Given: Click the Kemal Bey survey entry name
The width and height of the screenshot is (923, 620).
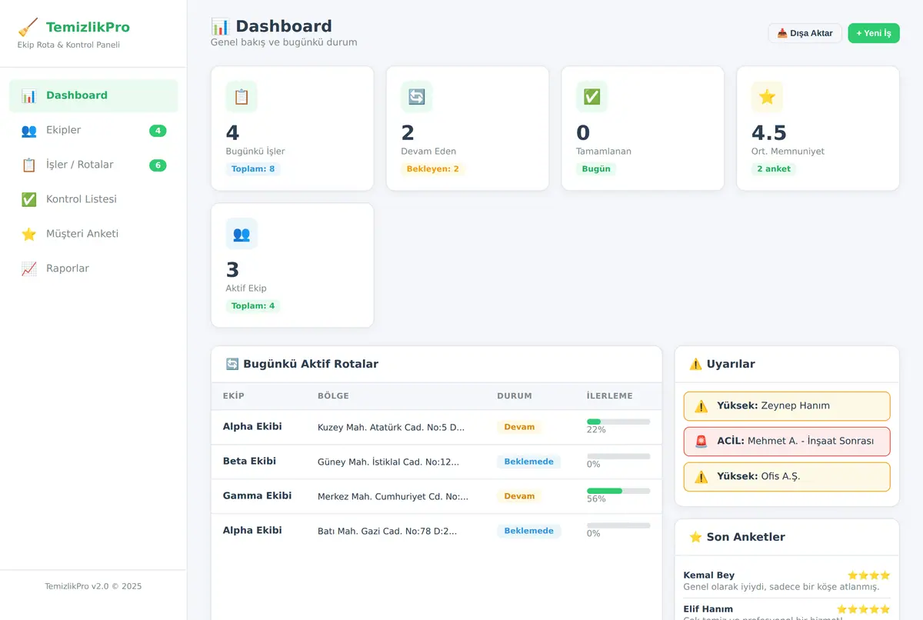Looking at the screenshot, I should (708, 575).
